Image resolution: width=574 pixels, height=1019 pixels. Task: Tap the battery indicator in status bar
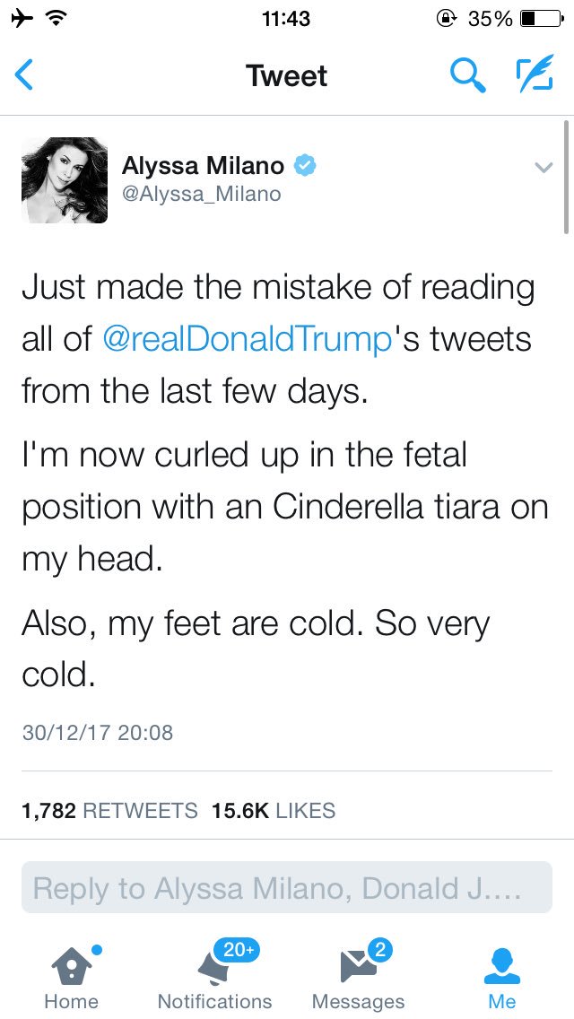[541, 19]
